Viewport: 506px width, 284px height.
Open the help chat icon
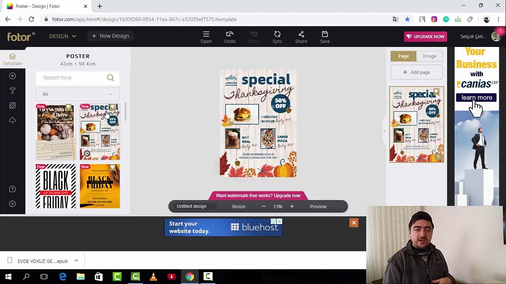(12, 189)
